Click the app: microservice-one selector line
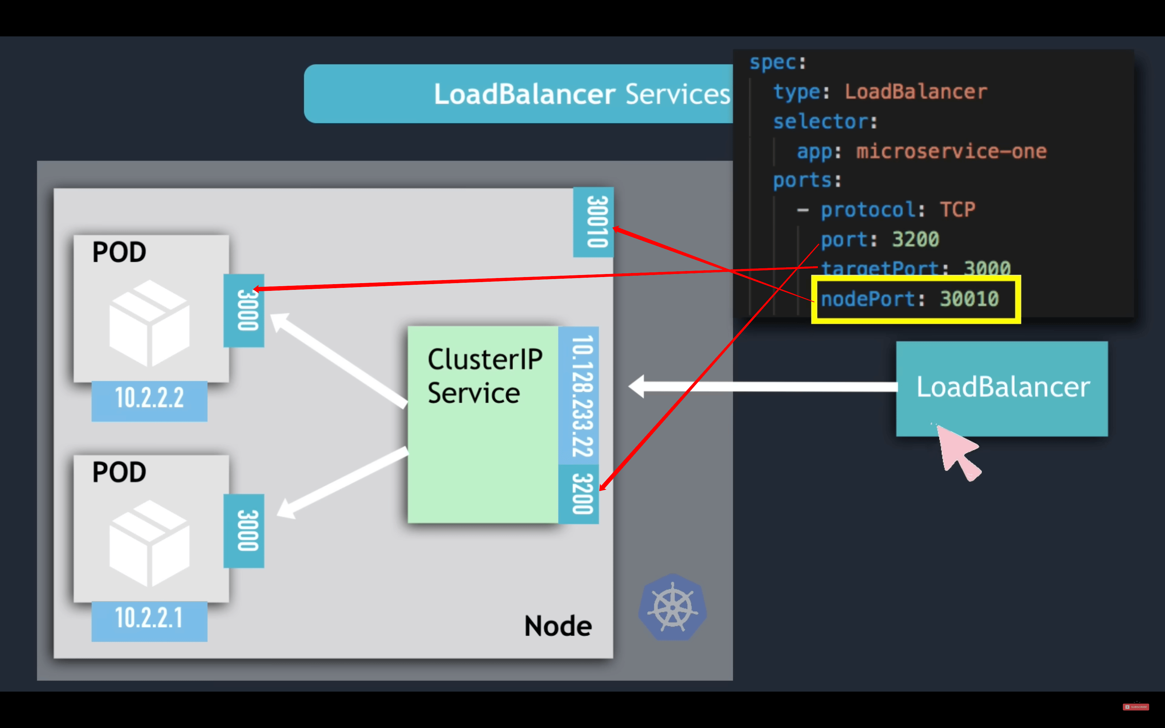The height and width of the screenshot is (728, 1165). click(x=922, y=151)
